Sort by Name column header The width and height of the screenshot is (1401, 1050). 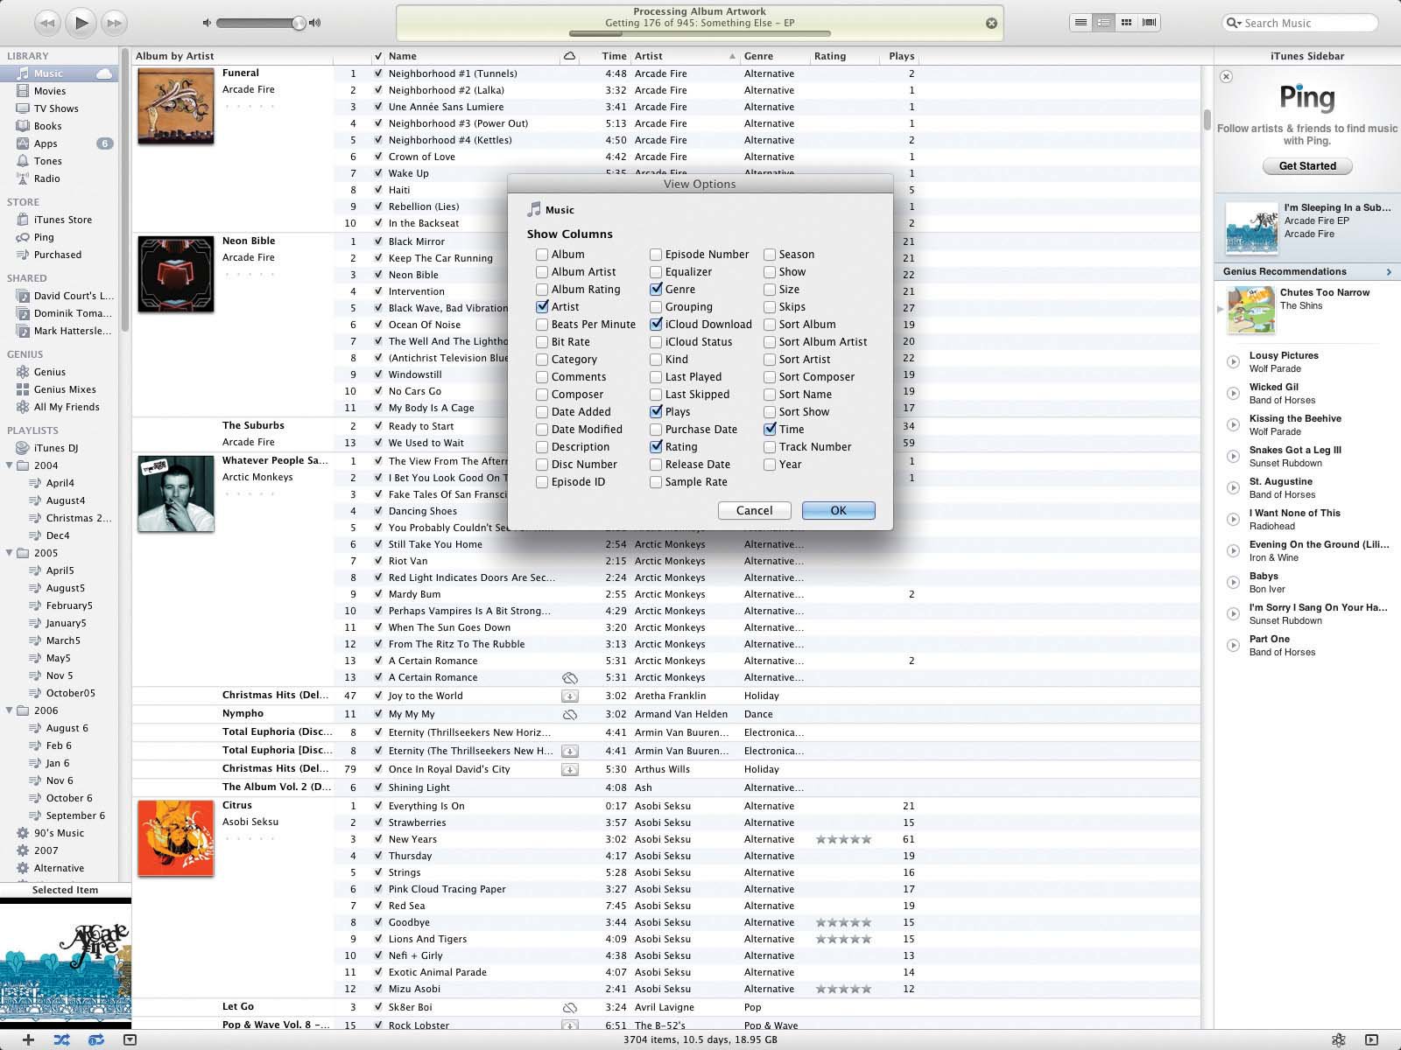[473, 56]
